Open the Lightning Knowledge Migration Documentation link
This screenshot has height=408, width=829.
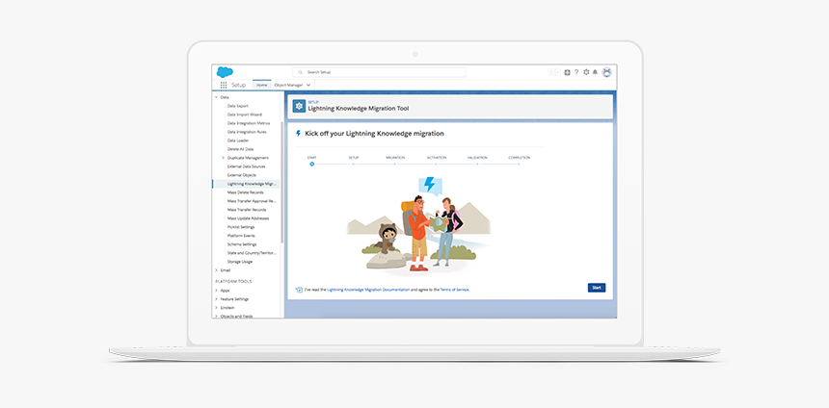(368, 290)
